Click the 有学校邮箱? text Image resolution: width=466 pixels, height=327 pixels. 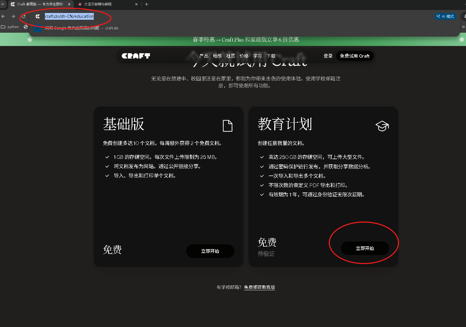pos(229,287)
